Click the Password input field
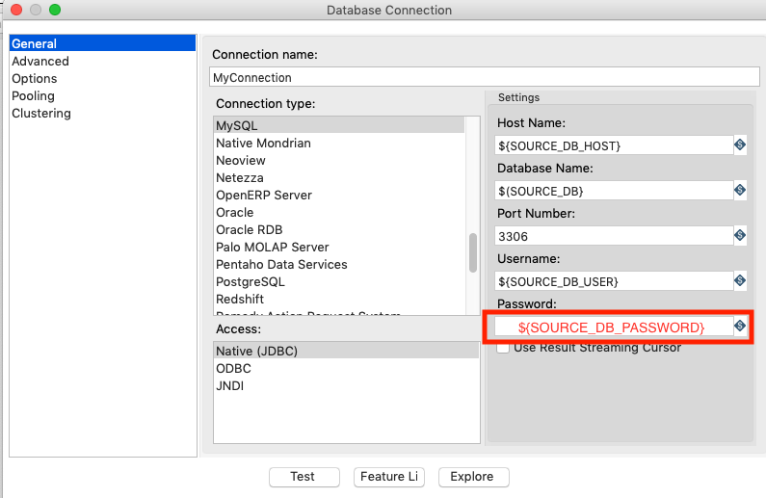 (614, 327)
